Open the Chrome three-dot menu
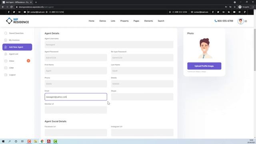 click(253, 7)
